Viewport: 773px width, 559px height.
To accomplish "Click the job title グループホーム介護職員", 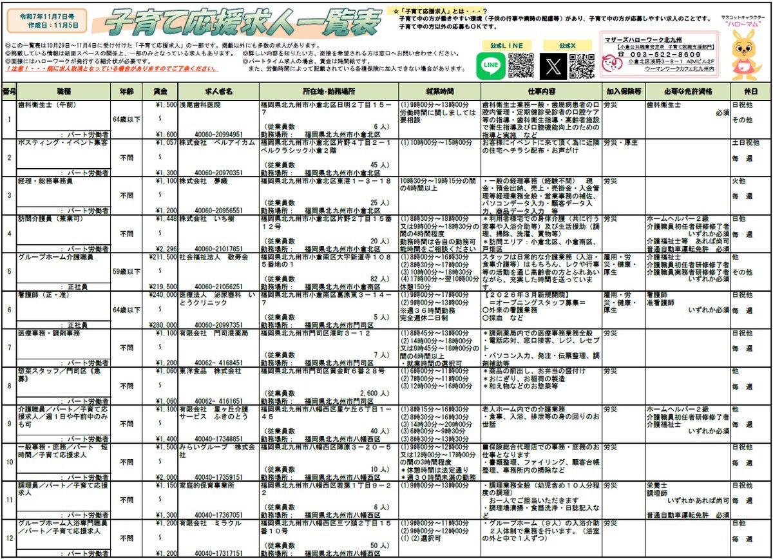I will pyautogui.click(x=55, y=256).
